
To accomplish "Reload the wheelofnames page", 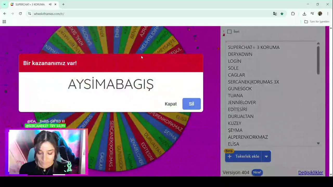I will click(x=20, y=14).
